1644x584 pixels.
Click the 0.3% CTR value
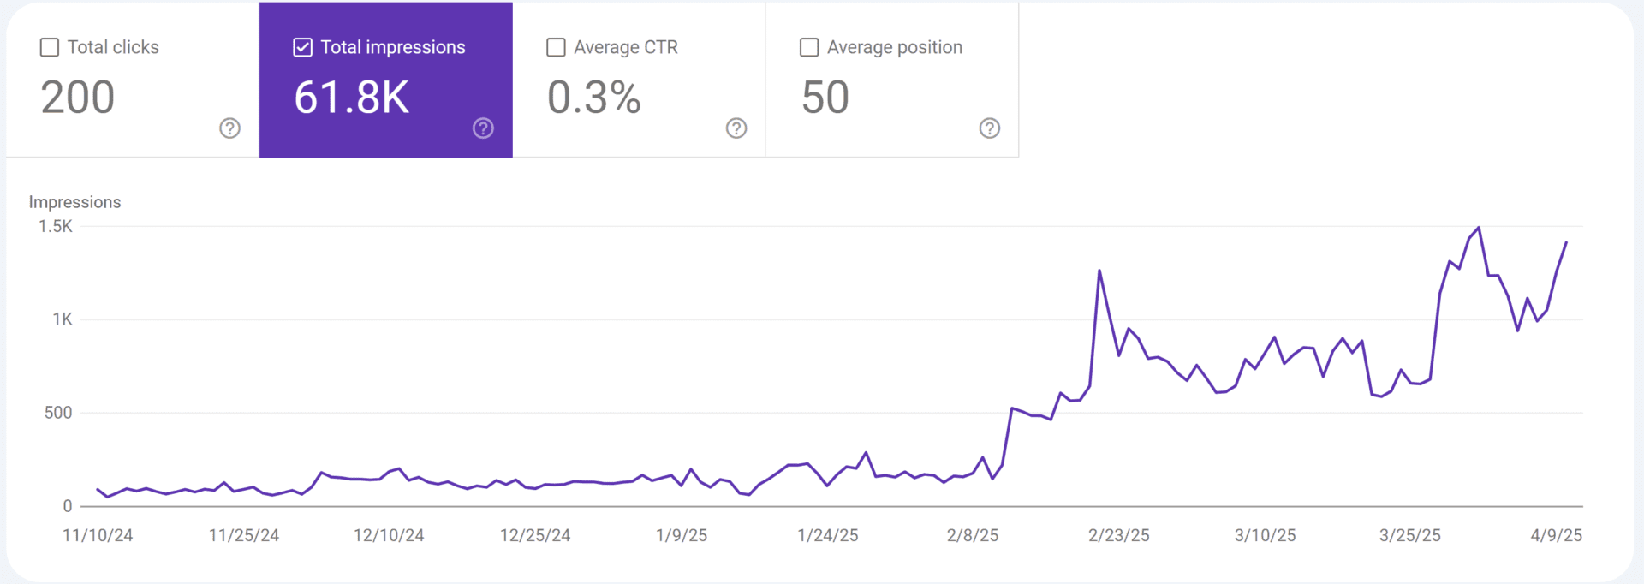(x=594, y=98)
